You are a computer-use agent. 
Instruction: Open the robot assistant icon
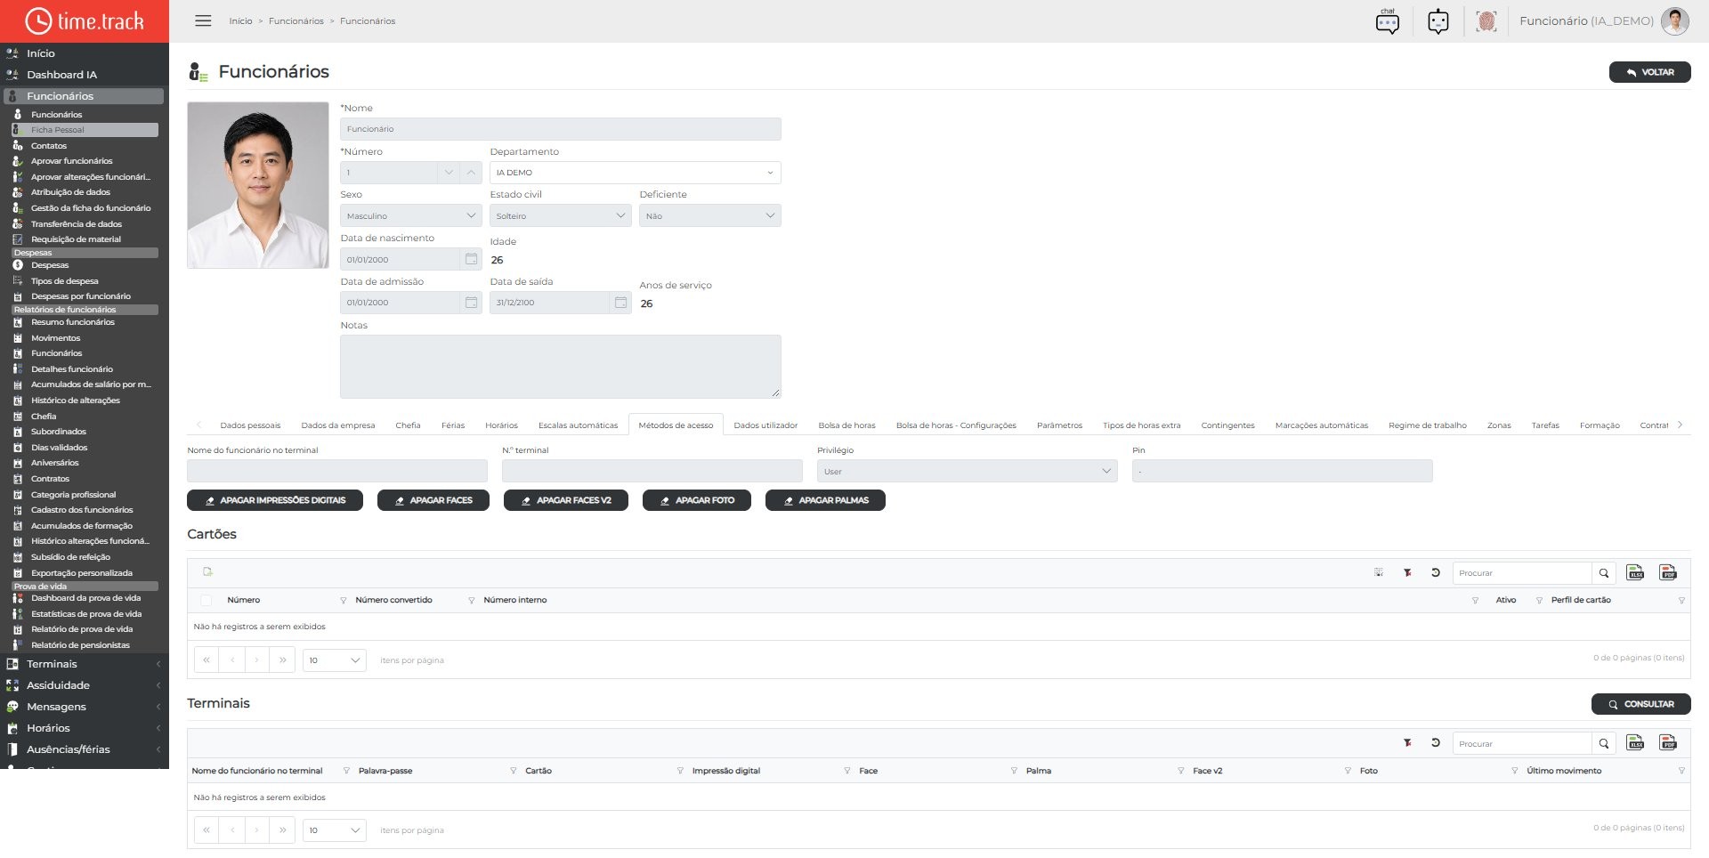[x=1438, y=21]
